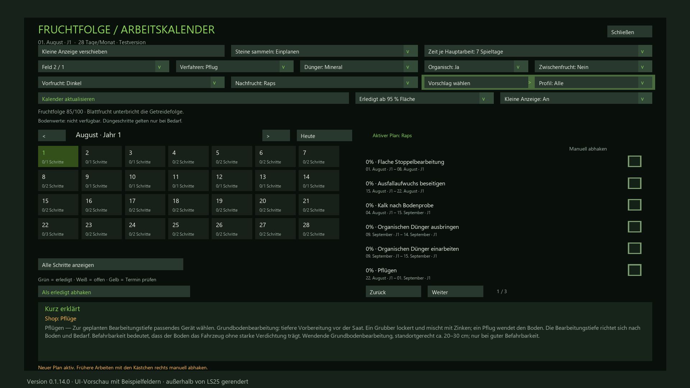Open the Zeit je Hauptarbeit dropdown
This screenshot has width=690, height=388.
pos(538,51)
